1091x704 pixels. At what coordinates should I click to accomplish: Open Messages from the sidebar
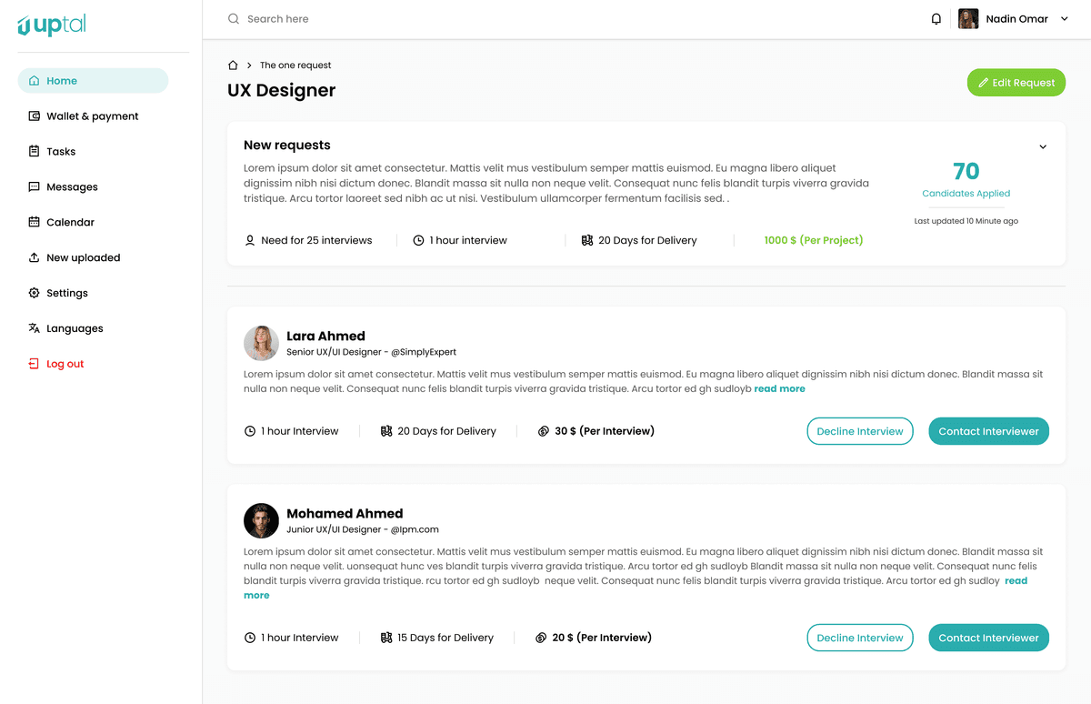[x=72, y=186]
